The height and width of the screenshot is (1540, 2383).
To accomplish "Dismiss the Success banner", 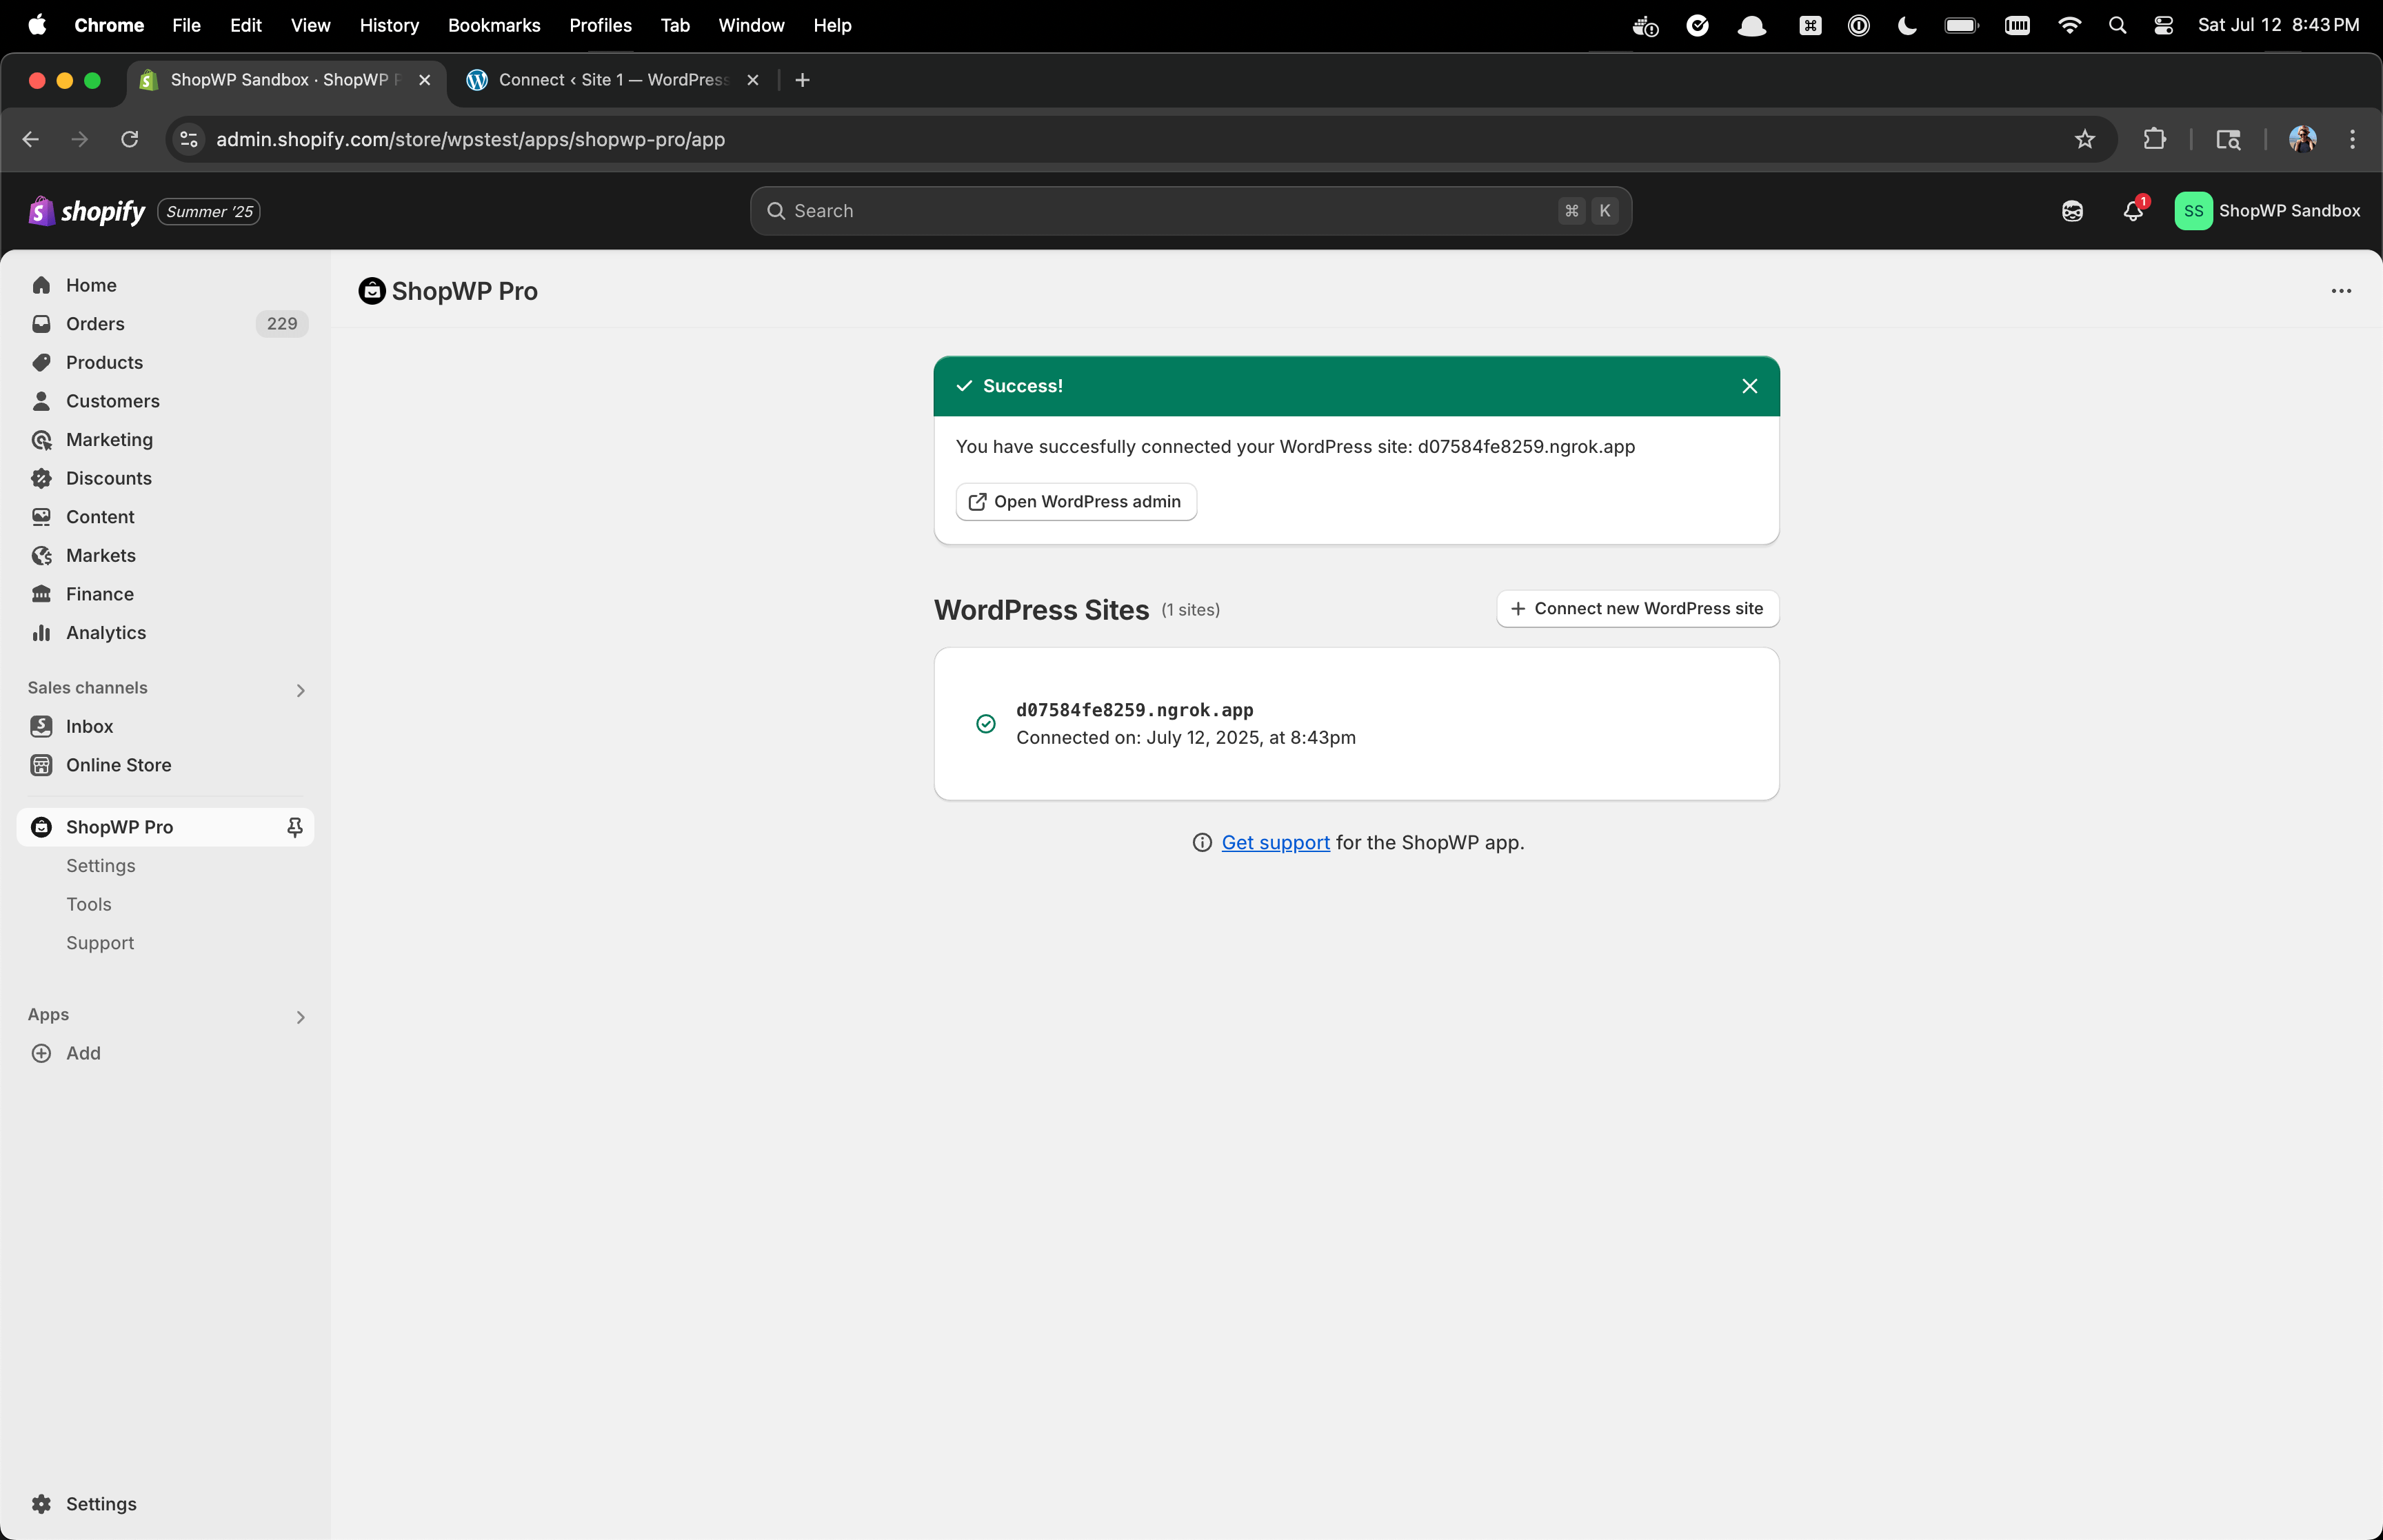I will [x=1749, y=386].
